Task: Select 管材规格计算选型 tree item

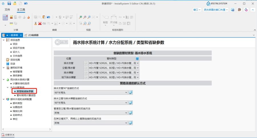Action: click(26, 95)
